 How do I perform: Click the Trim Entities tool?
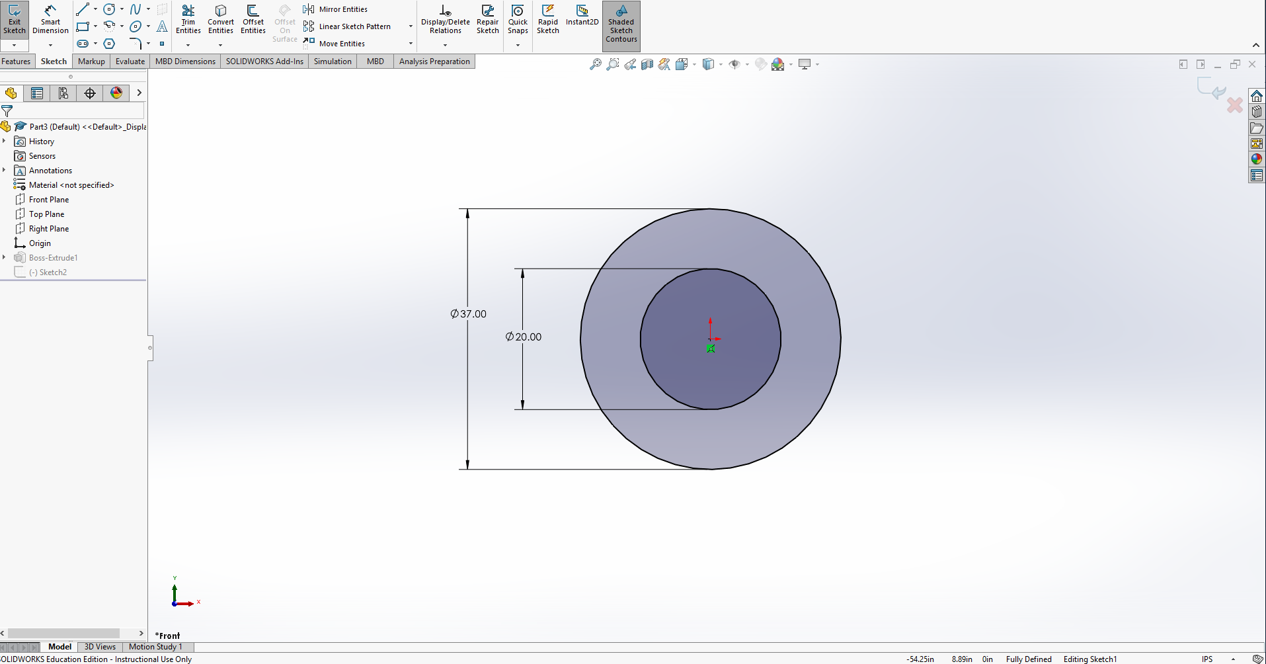(x=188, y=20)
